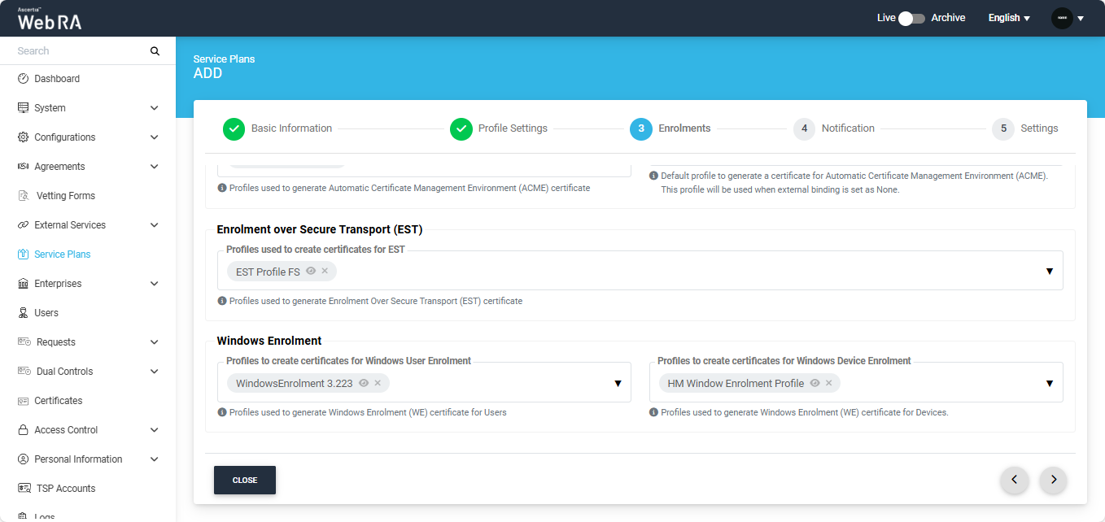Click the Windows Enrolment section heading
1105x522 pixels.
point(269,341)
